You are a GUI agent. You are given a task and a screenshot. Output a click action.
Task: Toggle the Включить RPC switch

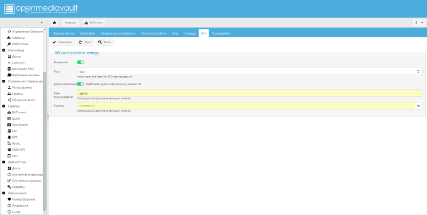click(x=81, y=62)
